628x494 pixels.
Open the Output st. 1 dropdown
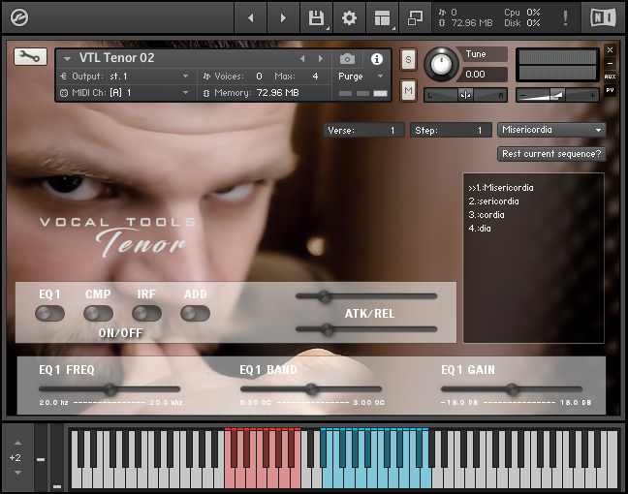point(125,77)
